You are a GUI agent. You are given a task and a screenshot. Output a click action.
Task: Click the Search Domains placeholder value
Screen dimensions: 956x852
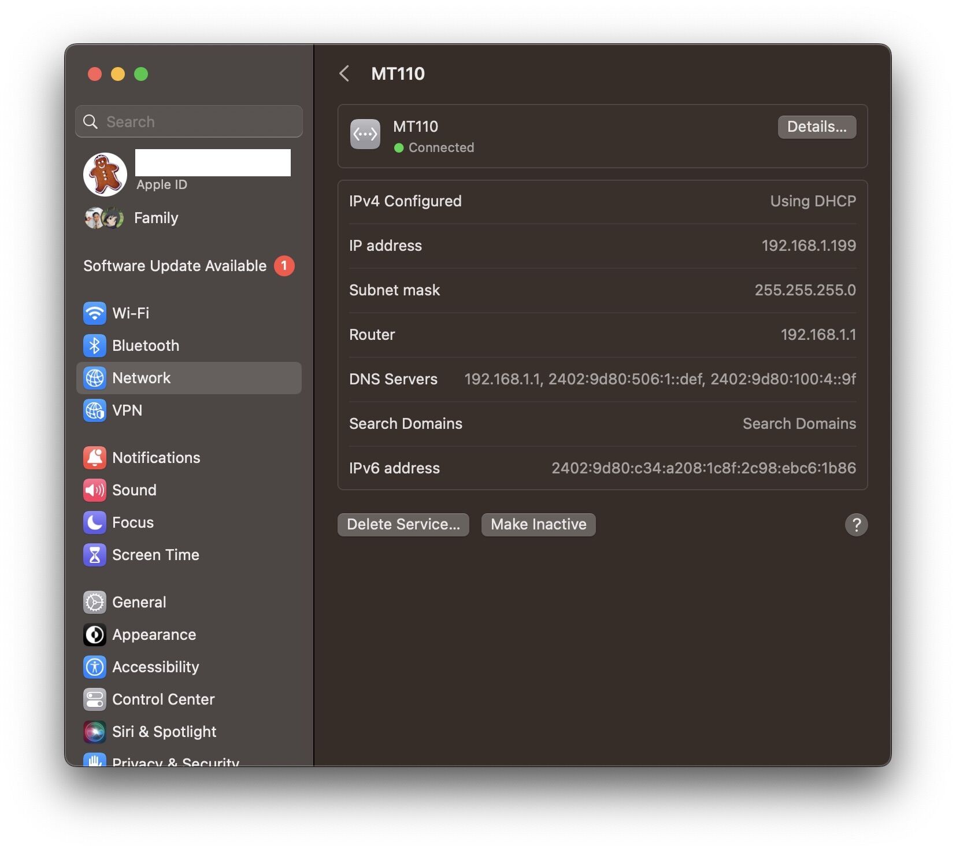coord(799,424)
